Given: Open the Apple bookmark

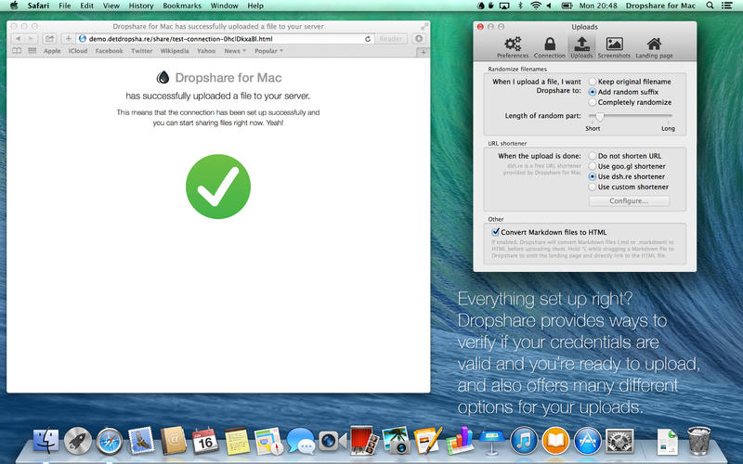Looking at the screenshot, I should click(x=52, y=51).
